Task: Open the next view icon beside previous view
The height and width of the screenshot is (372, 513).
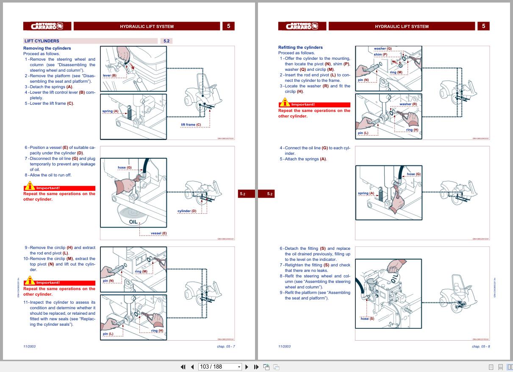Action: [277, 367]
